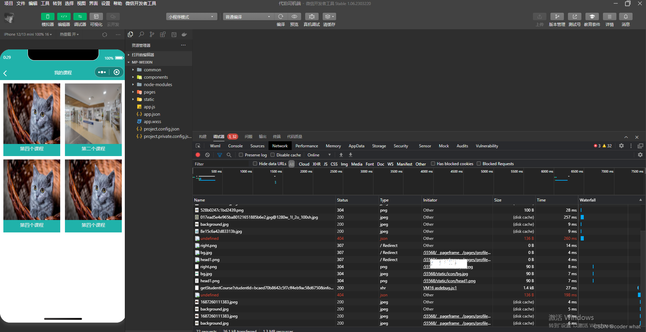Viewport: 646px width, 332px height.
Task: Open the 第二个课程 course thumbnail
Action: pyautogui.click(x=93, y=114)
